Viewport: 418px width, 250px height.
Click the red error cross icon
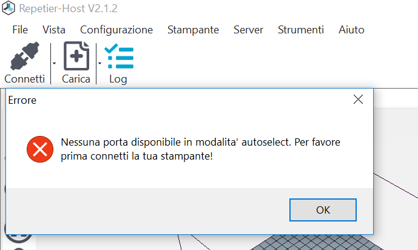[x=40, y=149]
